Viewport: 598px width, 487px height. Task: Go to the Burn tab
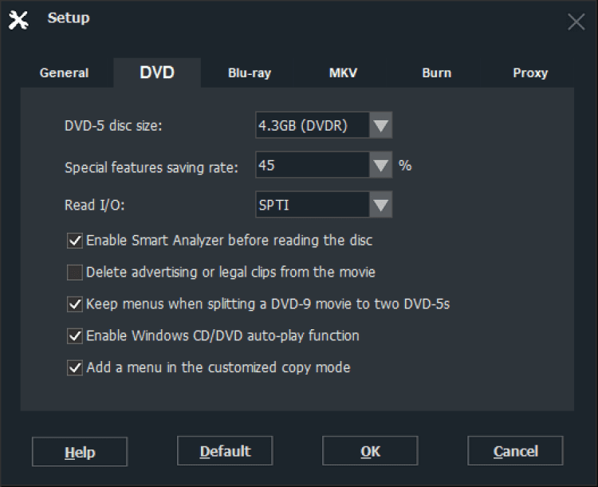[x=436, y=73]
